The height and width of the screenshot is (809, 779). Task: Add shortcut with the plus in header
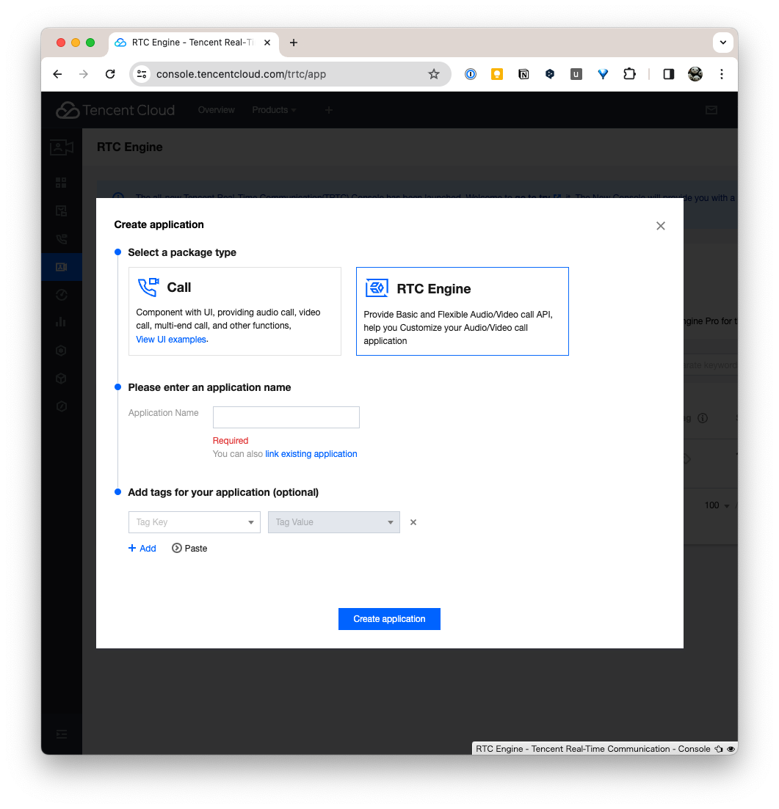pos(328,110)
